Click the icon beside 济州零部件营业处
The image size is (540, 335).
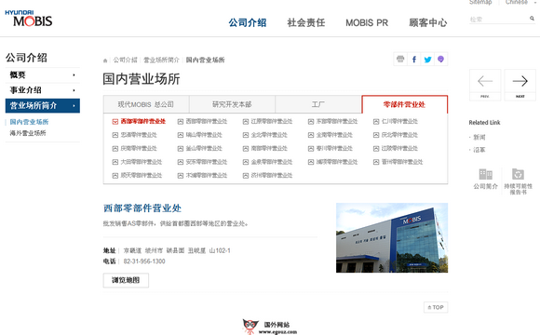tap(246, 176)
